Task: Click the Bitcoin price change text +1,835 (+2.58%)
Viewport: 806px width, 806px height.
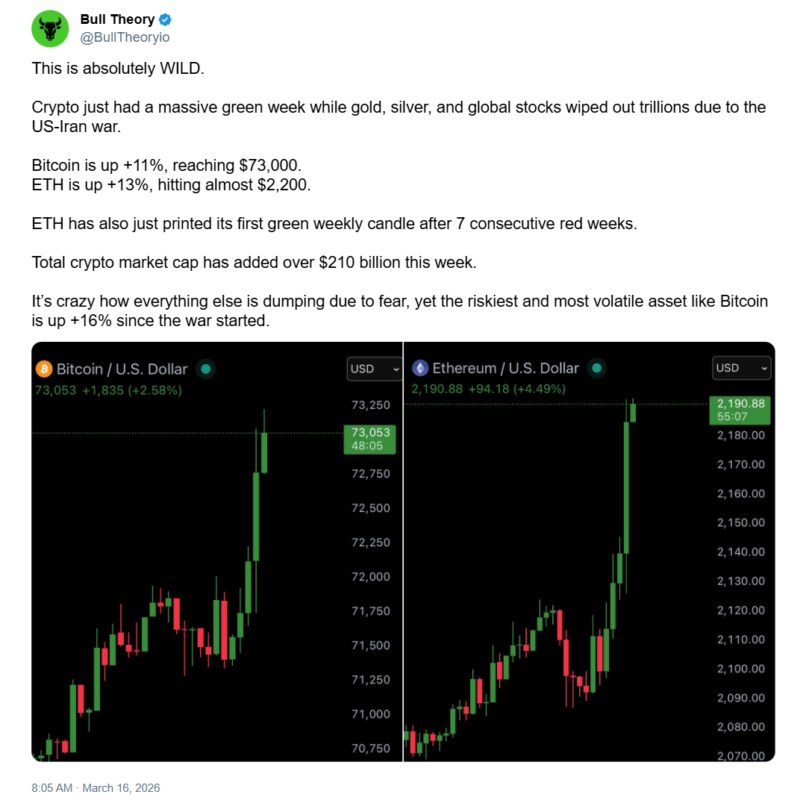Action: tap(131, 390)
